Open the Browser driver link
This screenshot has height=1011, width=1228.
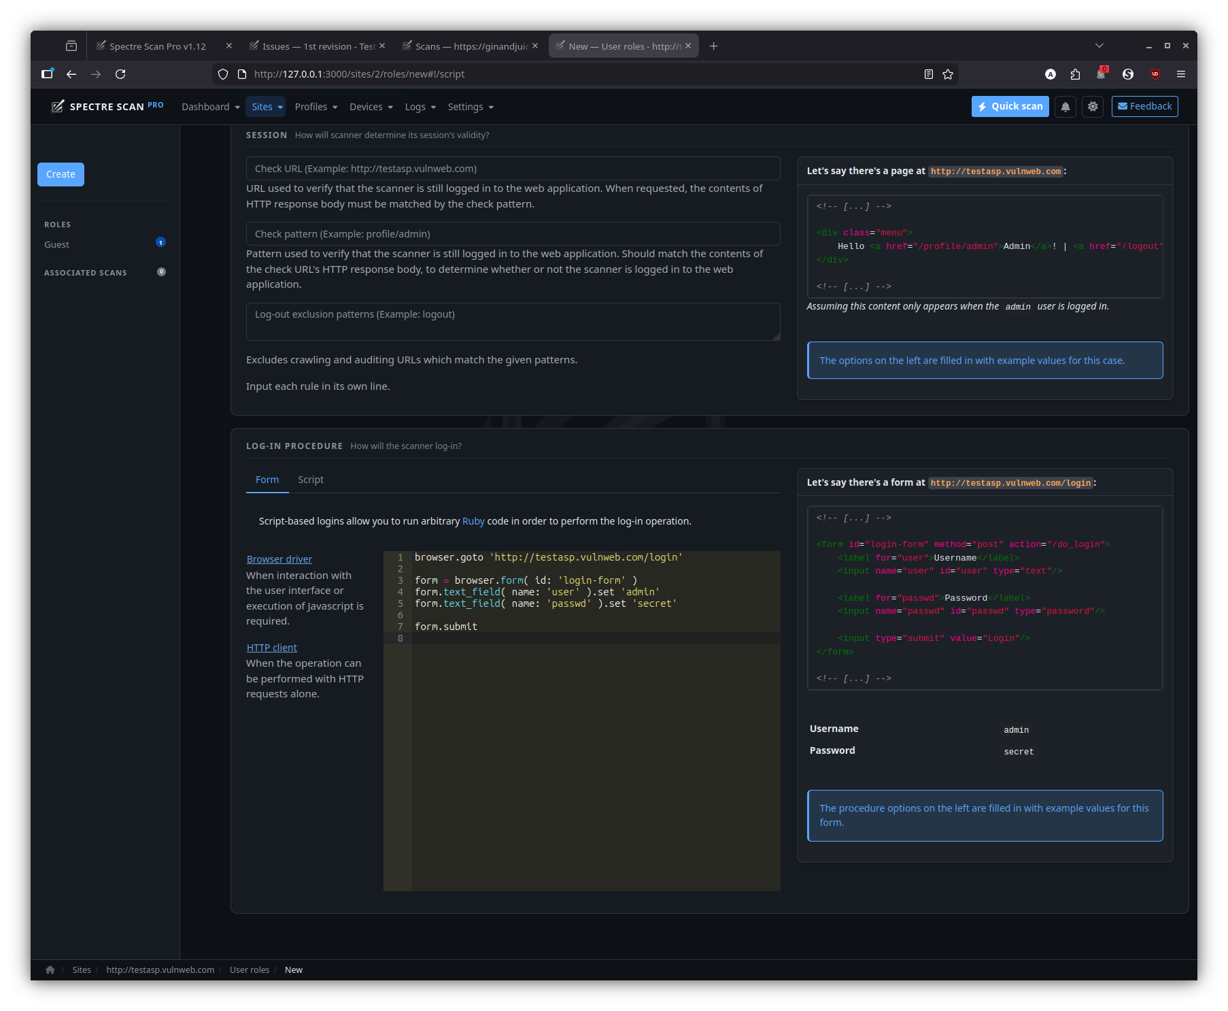[279, 559]
